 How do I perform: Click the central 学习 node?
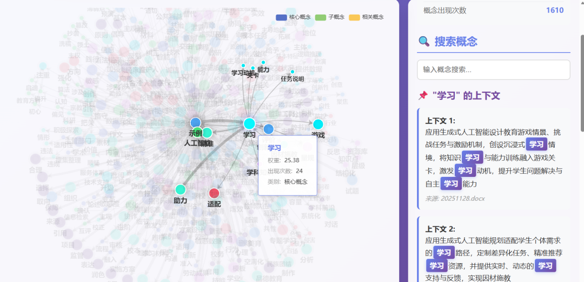tap(249, 123)
